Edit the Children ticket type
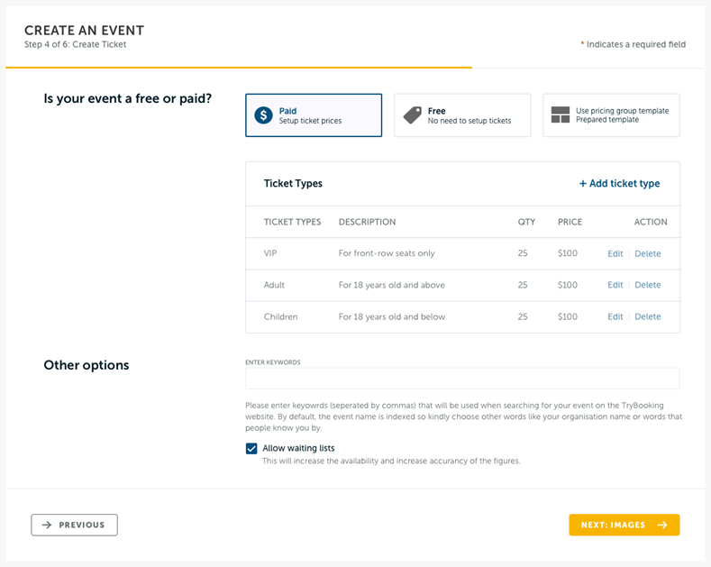The width and height of the screenshot is (711, 567). tap(615, 316)
